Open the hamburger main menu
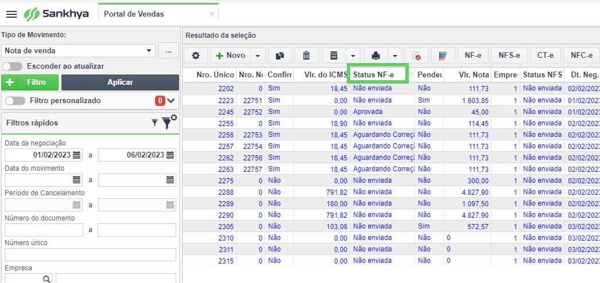This screenshot has width=600, height=283. tap(12, 14)
